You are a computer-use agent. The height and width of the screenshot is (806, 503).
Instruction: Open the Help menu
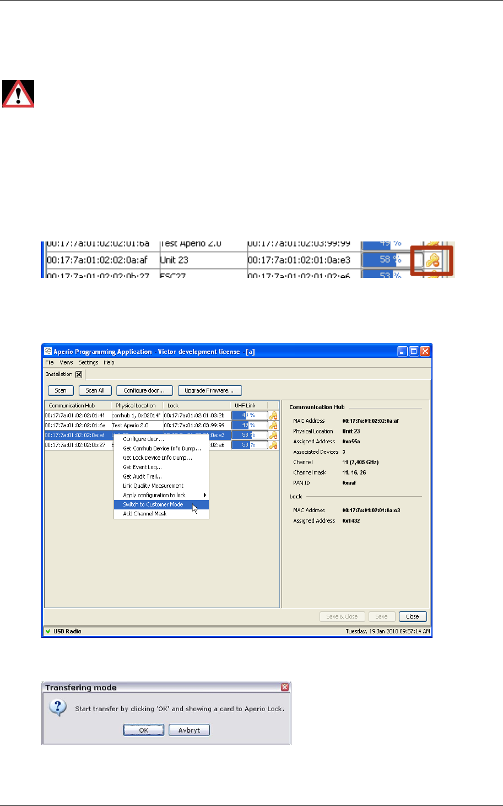click(x=109, y=362)
